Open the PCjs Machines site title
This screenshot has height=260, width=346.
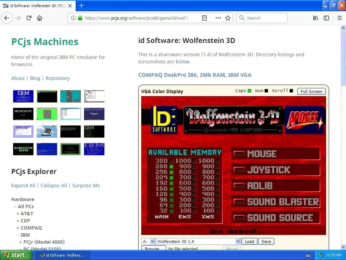coord(45,42)
